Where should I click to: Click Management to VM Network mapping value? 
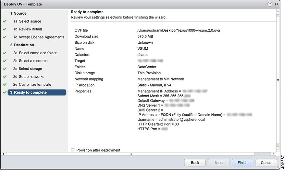point(161,79)
